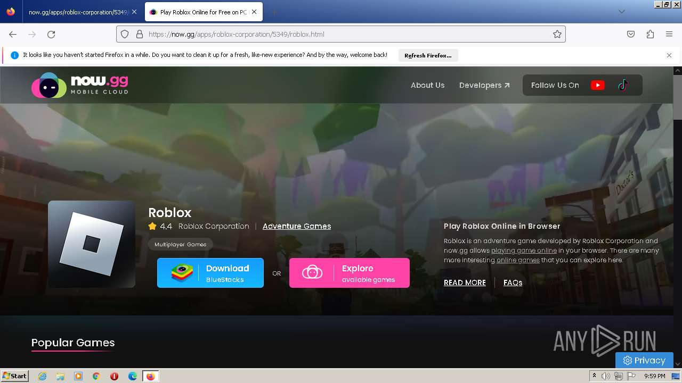Click the Multiplayer Games tag
The image size is (682, 383).
(x=180, y=244)
